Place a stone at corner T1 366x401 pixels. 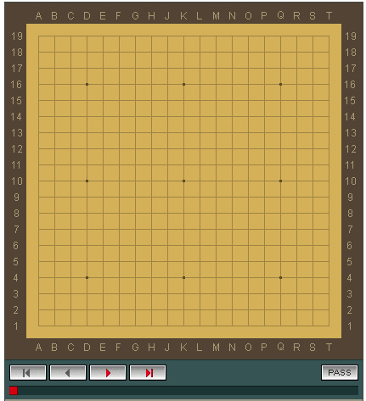tap(329, 326)
